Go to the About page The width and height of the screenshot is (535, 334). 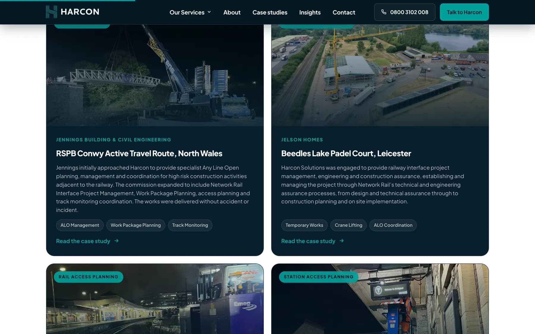coord(232,12)
